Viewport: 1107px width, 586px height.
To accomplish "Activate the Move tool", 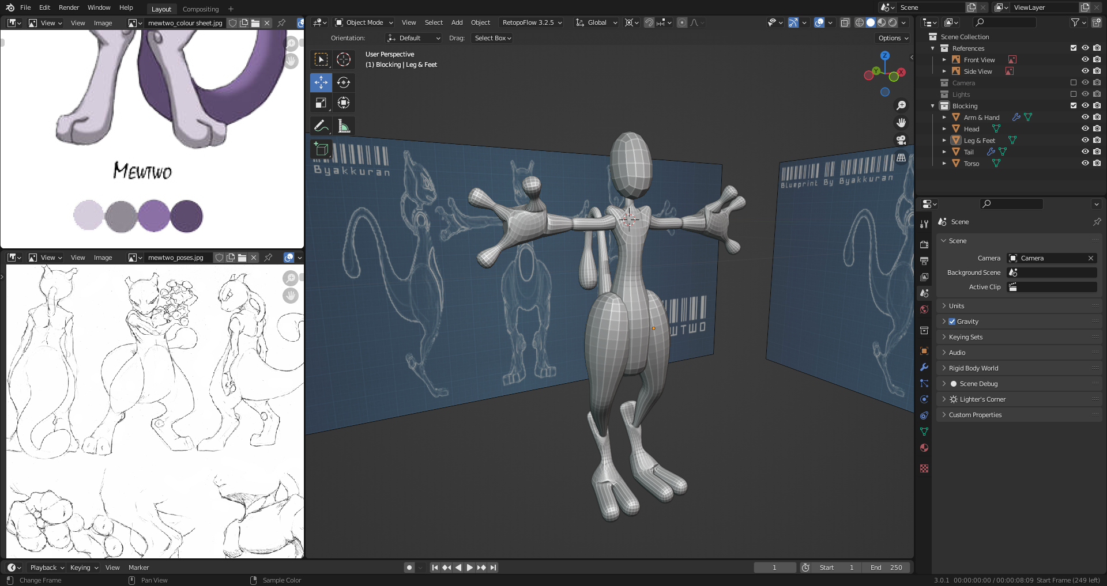I will [x=321, y=82].
